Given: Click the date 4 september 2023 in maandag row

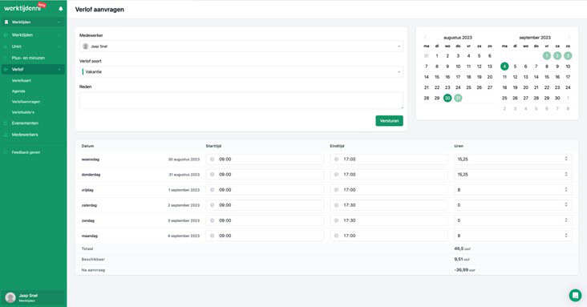Looking at the screenshot, I should point(184,236).
